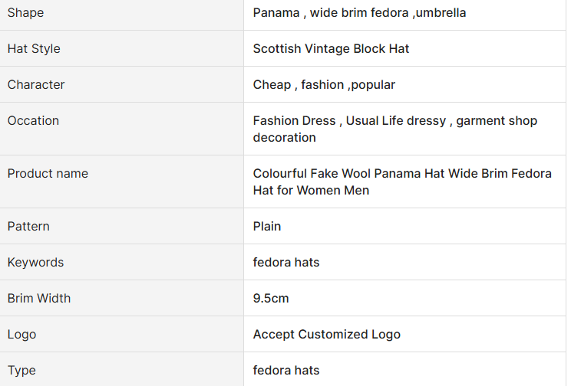Viewport: 571px width, 386px height.
Task: Click the 'Colourful Fake Wool Panama Hat' text
Action: tap(348, 173)
